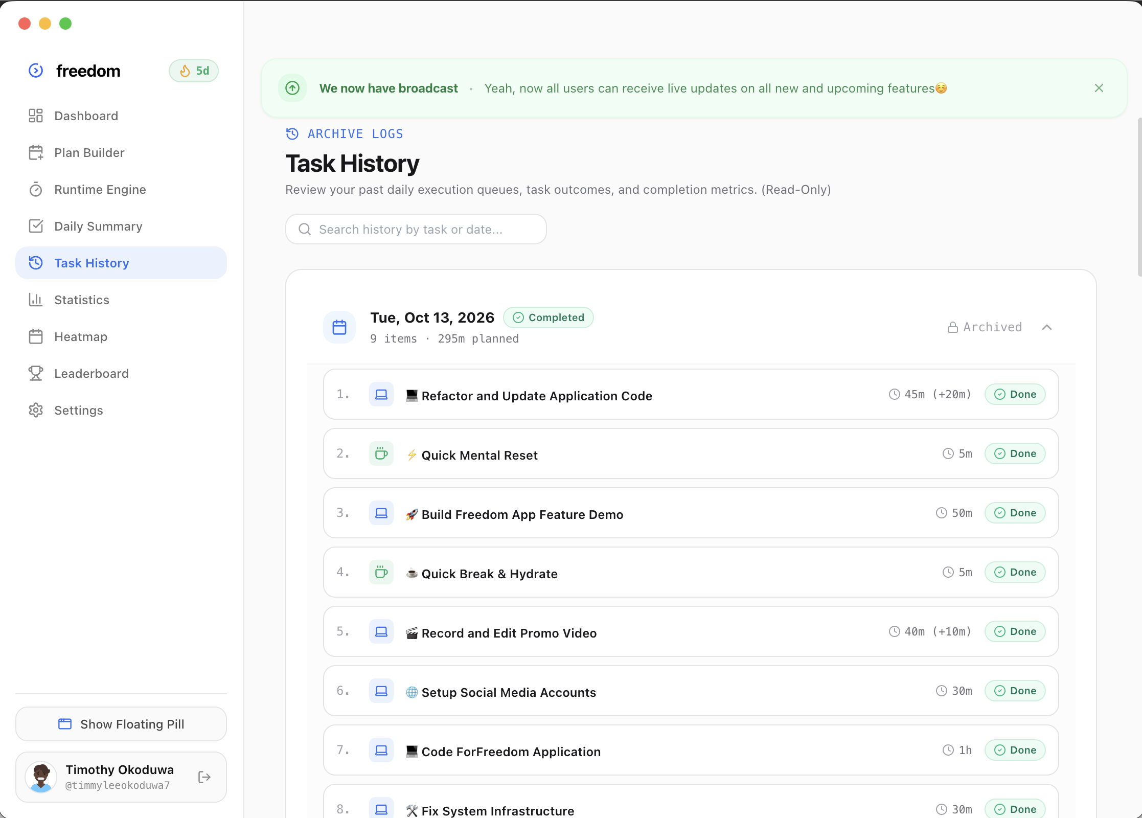Open the Runtime Engine page
This screenshot has width=1142, height=818.
point(121,189)
